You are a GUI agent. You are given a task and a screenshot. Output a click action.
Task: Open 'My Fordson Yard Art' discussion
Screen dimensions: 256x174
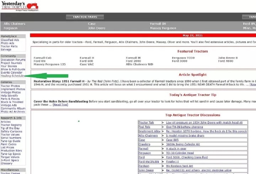click(180, 166)
